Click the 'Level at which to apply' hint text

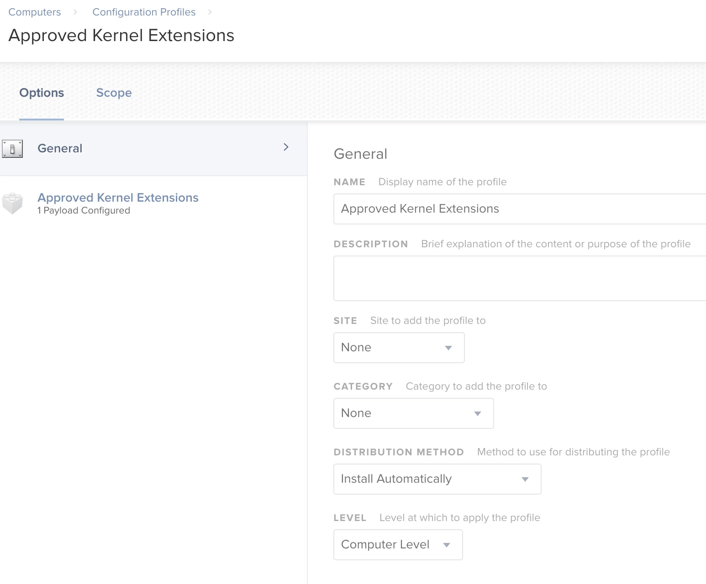[460, 518]
